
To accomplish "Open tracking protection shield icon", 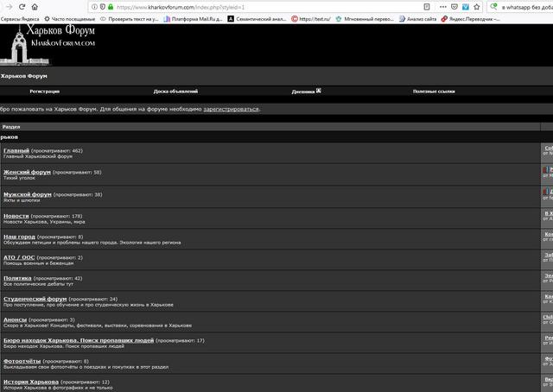I will click(103, 7).
